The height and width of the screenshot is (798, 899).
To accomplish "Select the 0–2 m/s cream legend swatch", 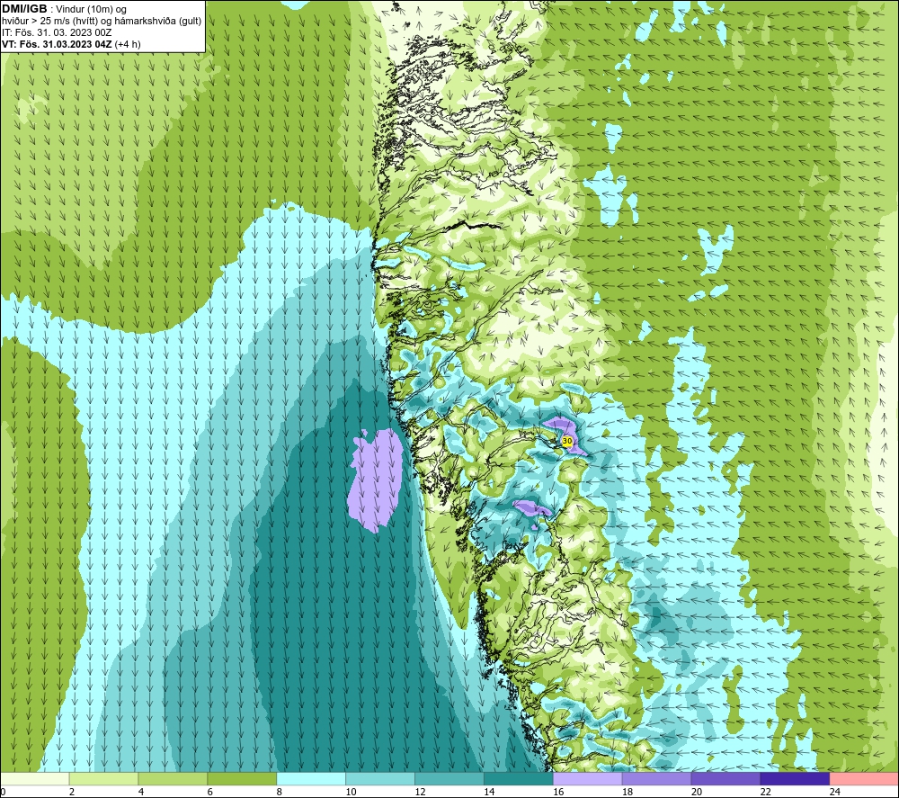I will point(34,778).
